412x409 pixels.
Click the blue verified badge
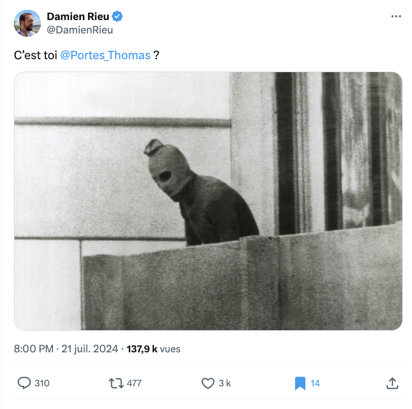pyautogui.click(x=117, y=17)
